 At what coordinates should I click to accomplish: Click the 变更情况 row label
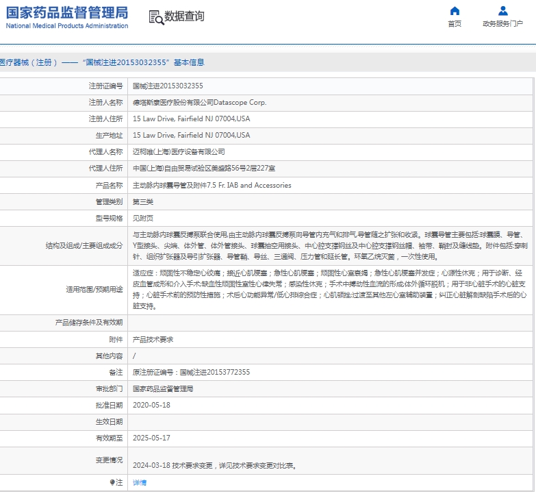[x=109, y=460]
